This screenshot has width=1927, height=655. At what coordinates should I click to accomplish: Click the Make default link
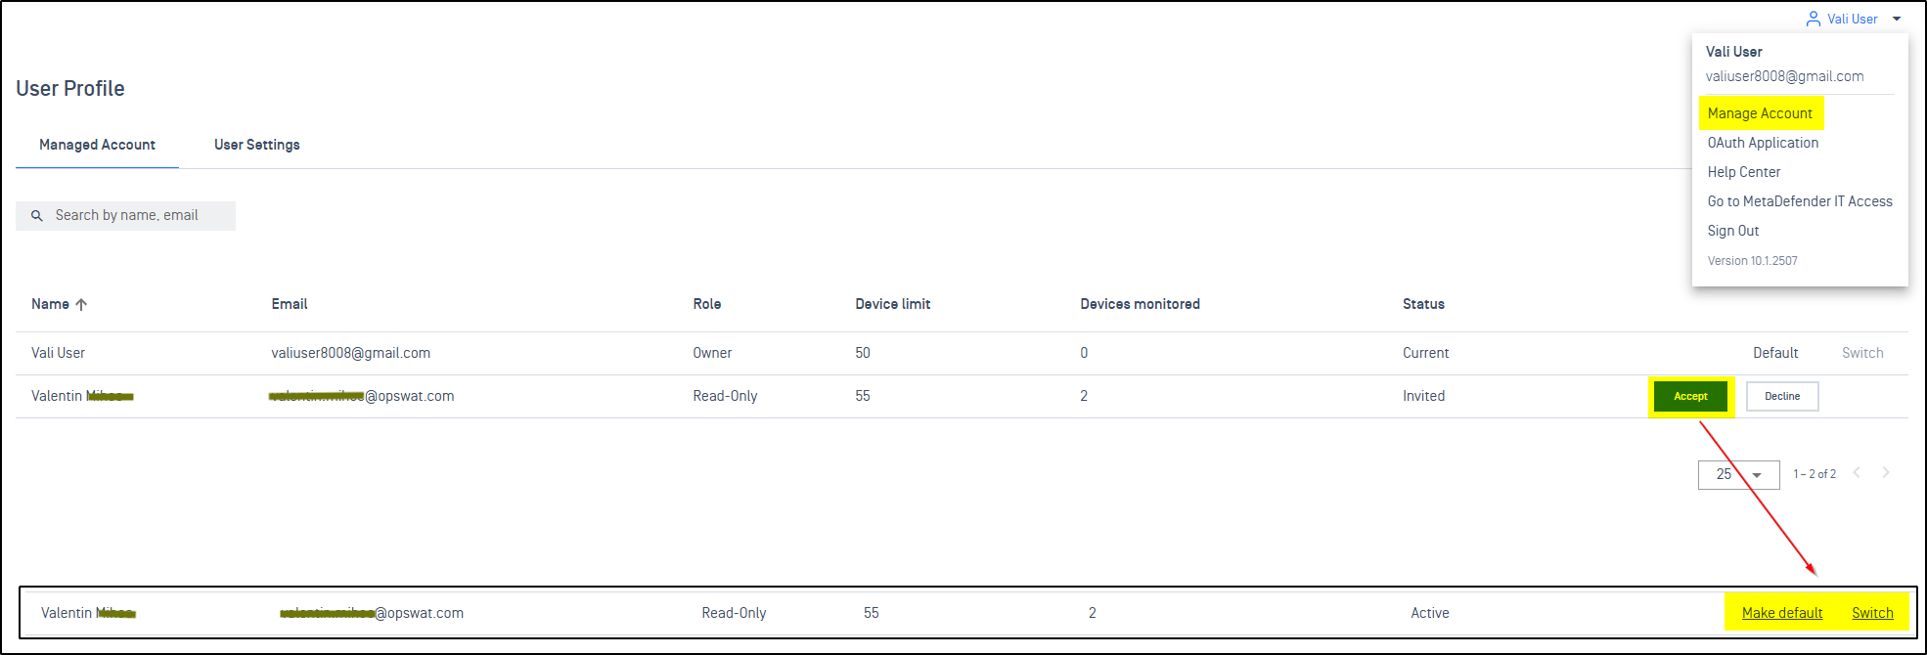point(1781,613)
